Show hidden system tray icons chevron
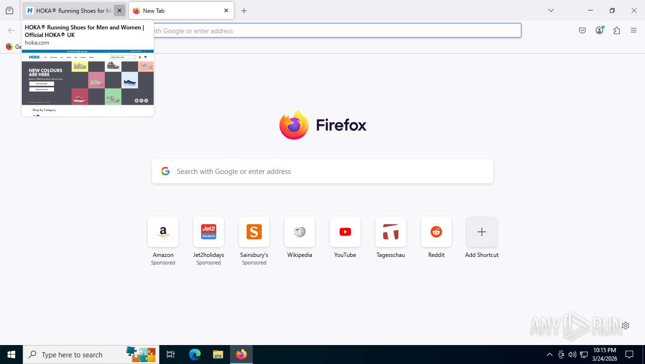 click(550, 355)
